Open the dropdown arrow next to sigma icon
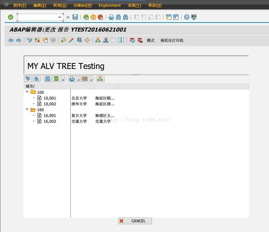 point(63,79)
